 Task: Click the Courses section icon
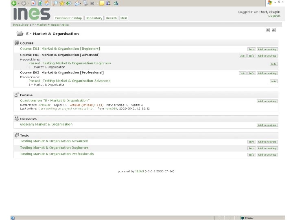point(17,43)
